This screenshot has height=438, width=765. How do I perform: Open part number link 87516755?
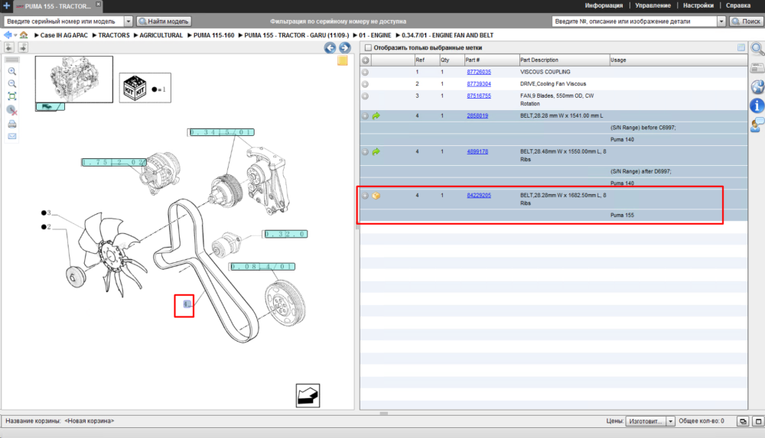coord(479,96)
